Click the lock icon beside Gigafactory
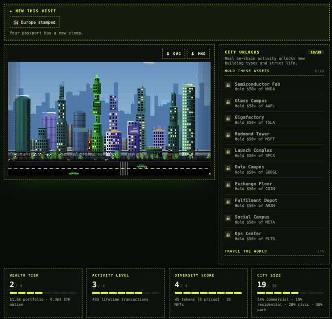The height and width of the screenshot is (319, 332). click(228, 119)
